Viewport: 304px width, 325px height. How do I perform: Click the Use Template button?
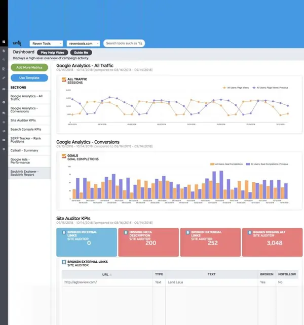tap(29, 78)
